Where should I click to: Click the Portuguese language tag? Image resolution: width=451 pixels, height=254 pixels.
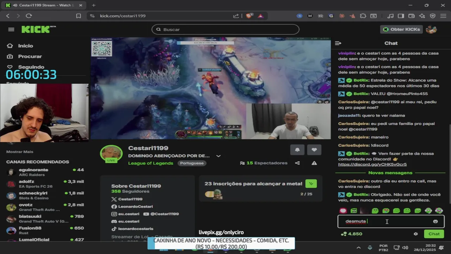[x=192, y=163]
